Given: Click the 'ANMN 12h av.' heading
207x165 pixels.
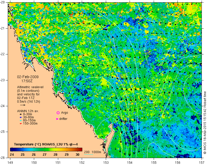Looking at the screenshot, I should coord(28,111).
